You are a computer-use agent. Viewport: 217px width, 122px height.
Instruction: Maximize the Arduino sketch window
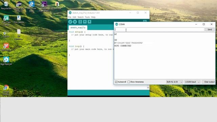(x=138, y=13)
